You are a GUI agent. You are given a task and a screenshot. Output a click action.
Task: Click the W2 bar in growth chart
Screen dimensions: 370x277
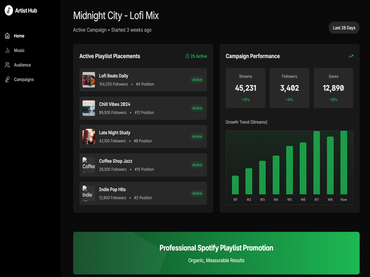pyautogui.click(x=249, y=181)
